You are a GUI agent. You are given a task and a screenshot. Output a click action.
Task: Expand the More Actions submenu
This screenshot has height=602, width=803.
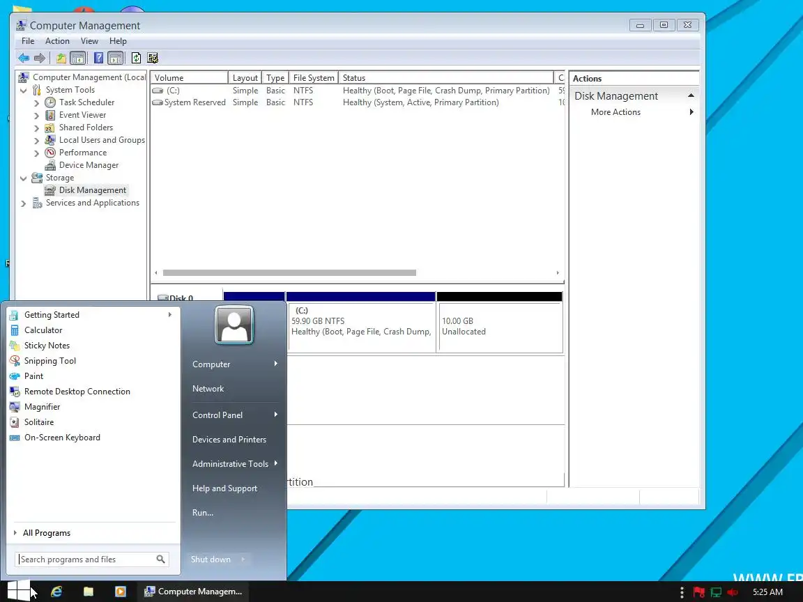tap(691, 112)
